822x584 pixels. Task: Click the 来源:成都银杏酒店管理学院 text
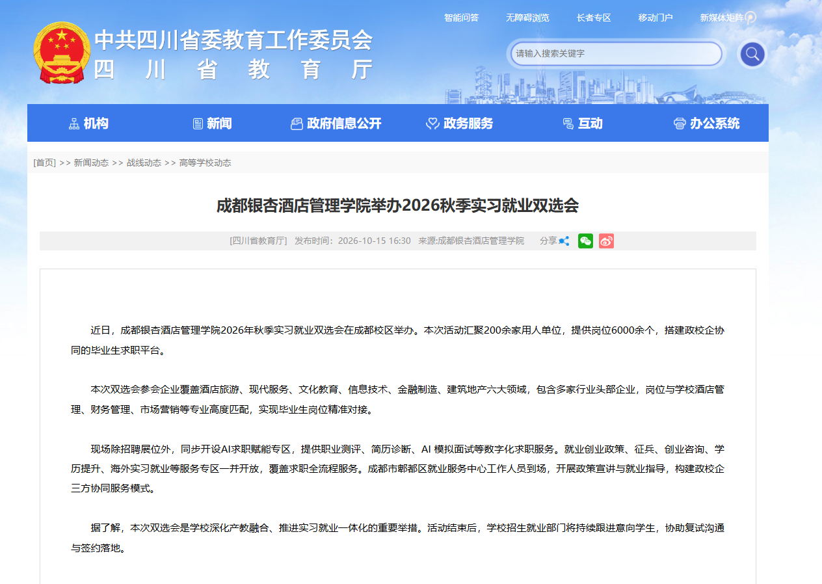coord(471,241)
